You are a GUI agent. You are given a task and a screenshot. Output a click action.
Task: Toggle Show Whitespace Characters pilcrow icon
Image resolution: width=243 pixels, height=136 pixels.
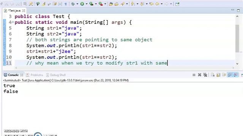pos(66,4)
